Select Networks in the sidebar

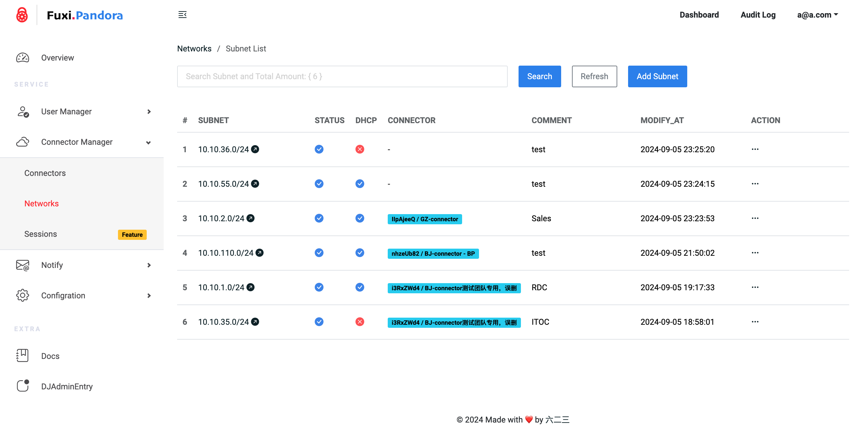point(42,204)
